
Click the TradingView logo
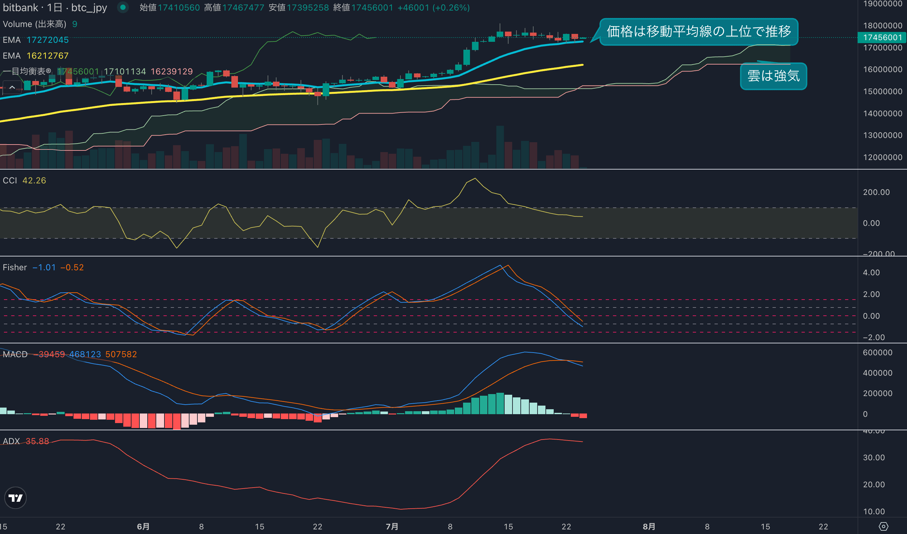tap(15, 498)
